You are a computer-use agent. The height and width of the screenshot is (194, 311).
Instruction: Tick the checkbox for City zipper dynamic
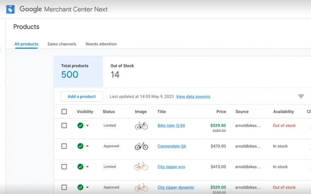pyautogui.click(x=64, y=187)
